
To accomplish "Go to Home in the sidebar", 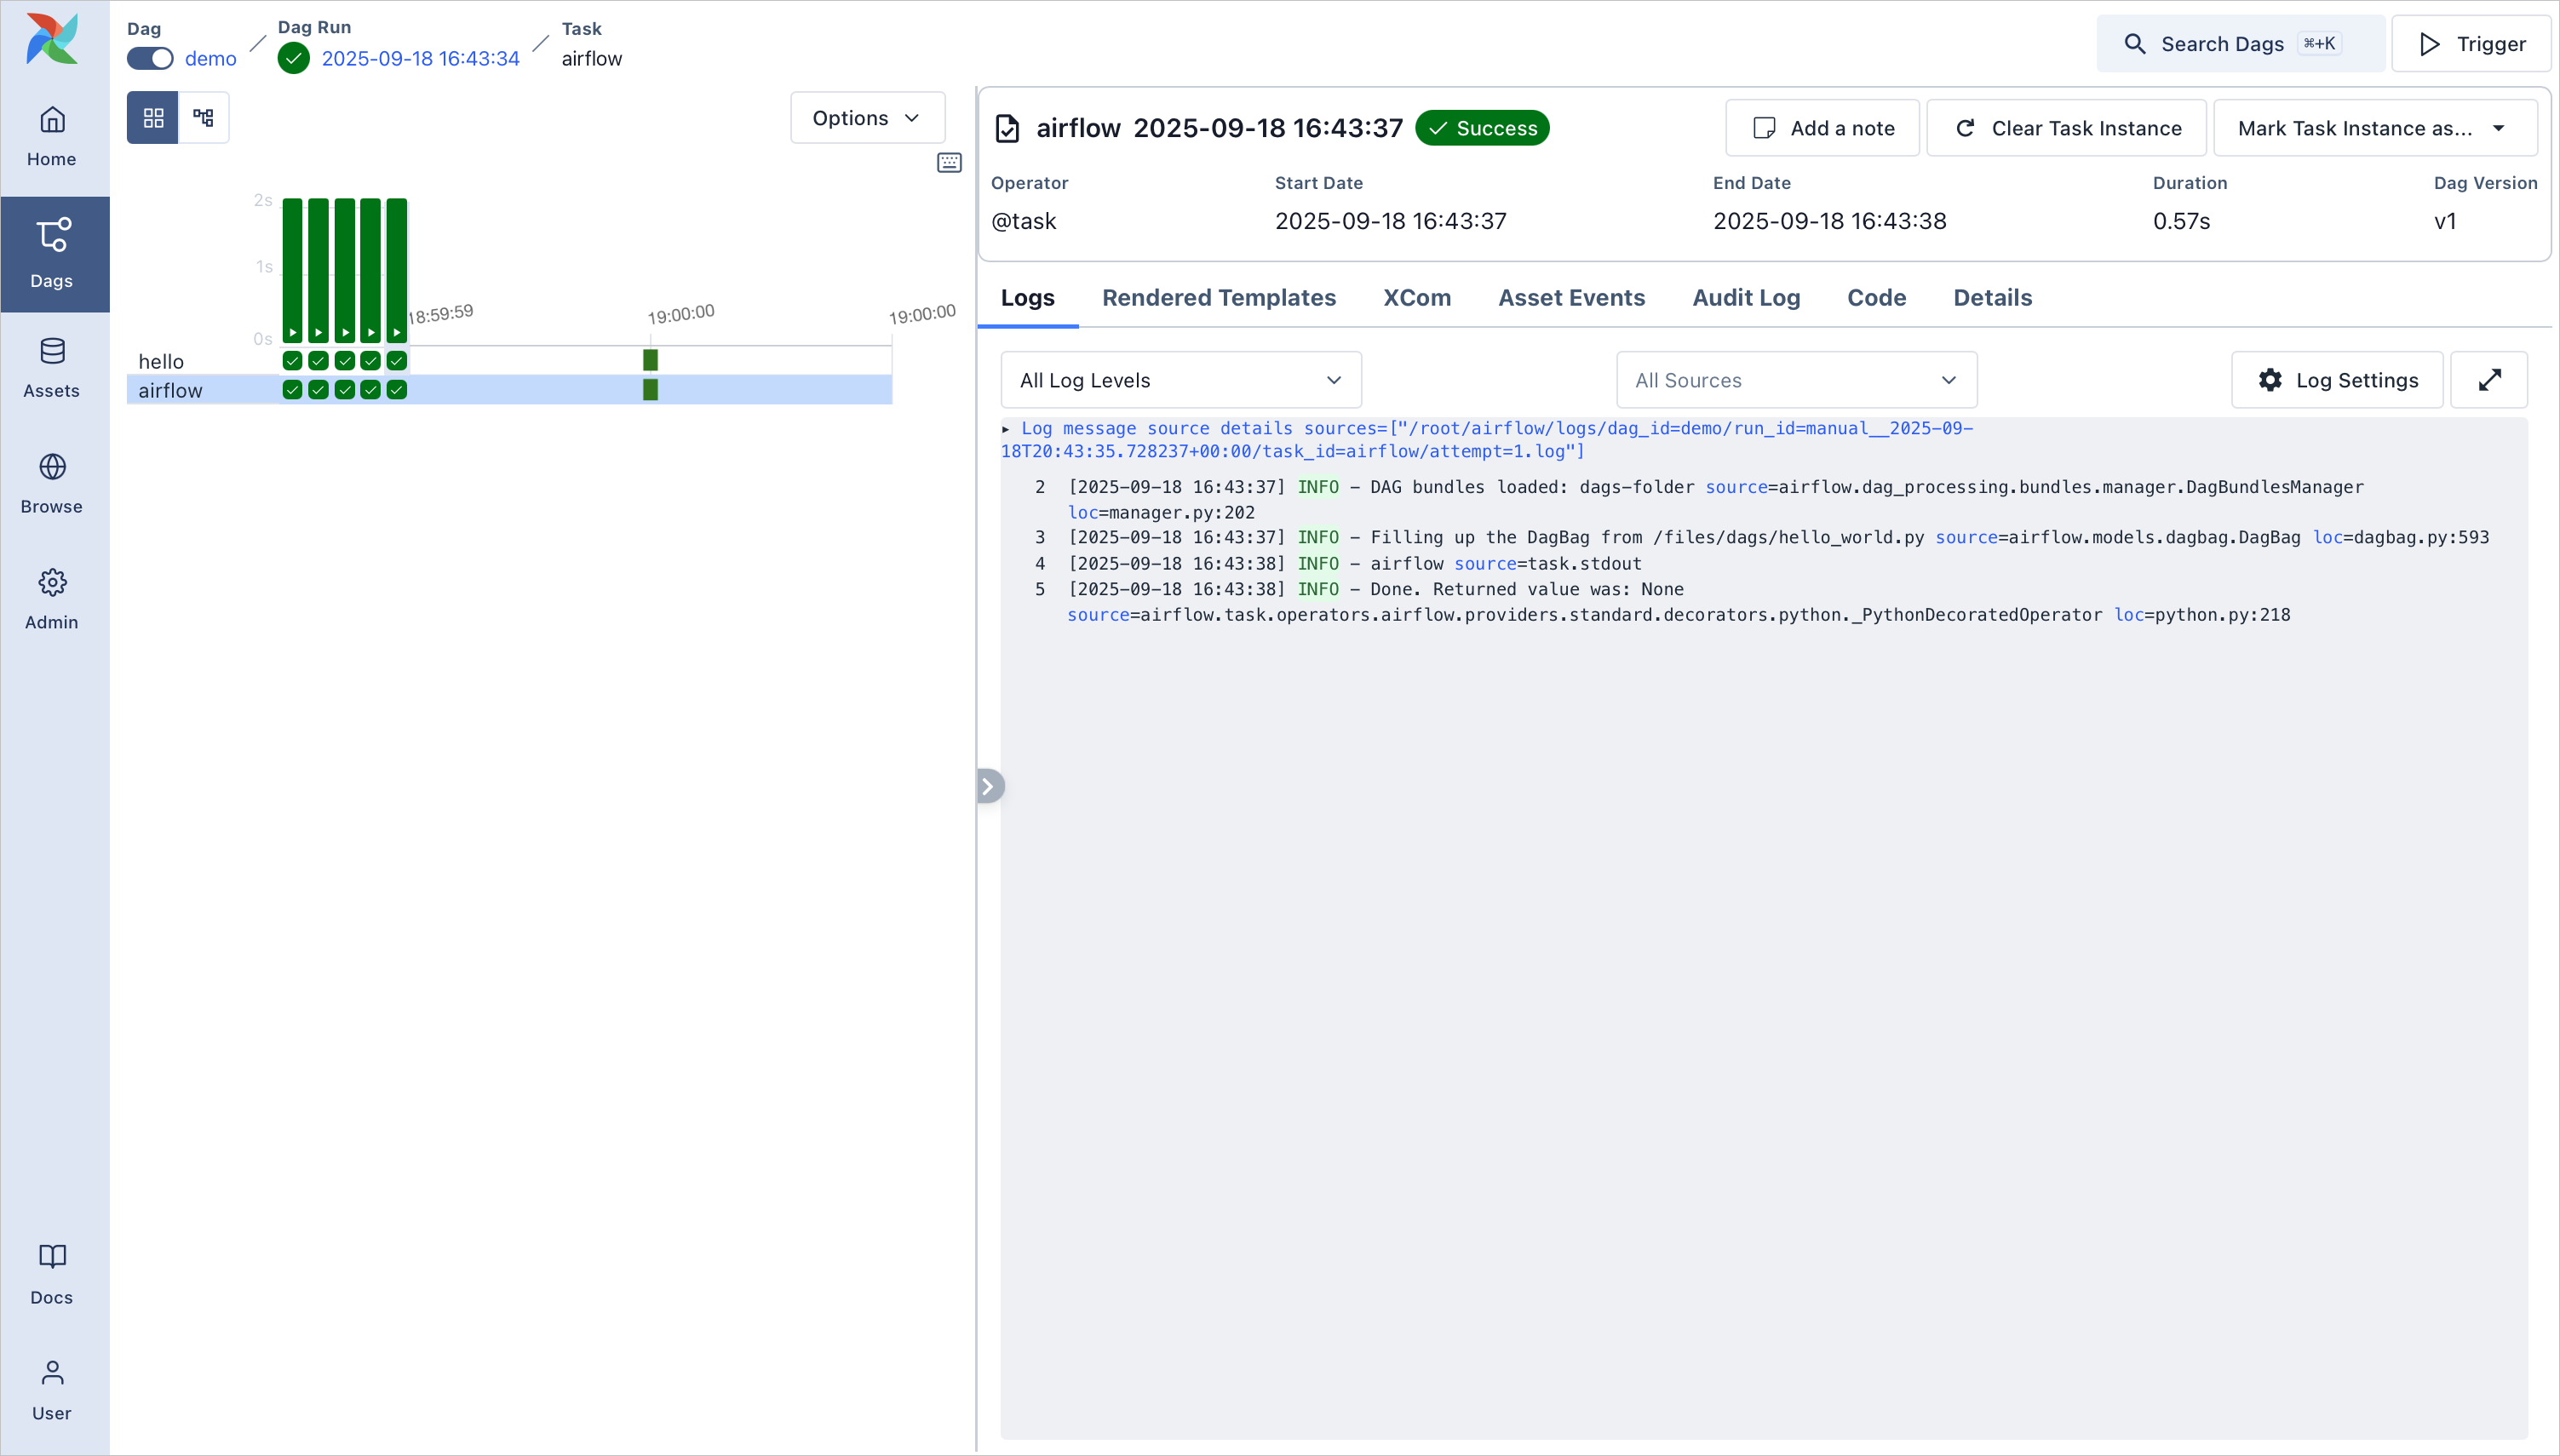I will pos(52,136).
